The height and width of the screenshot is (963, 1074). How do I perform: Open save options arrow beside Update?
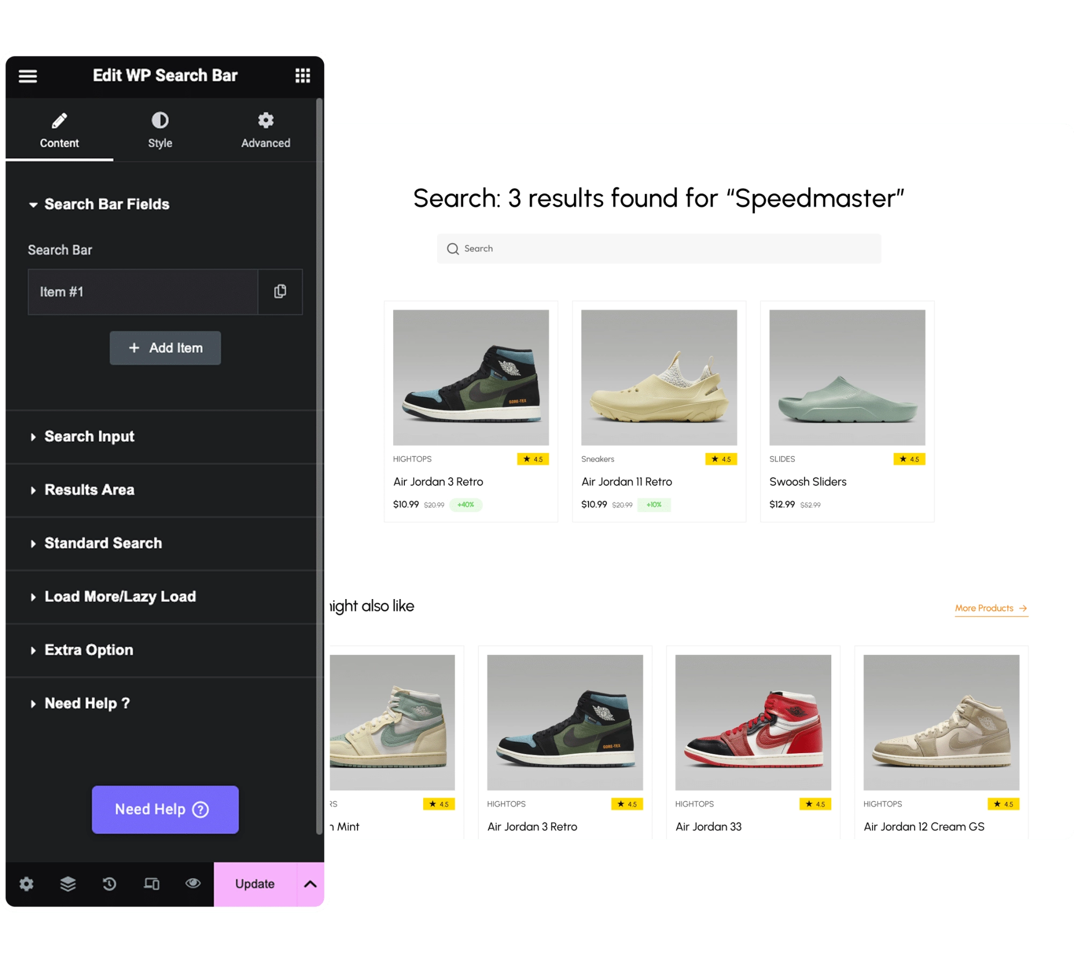(x=310, y=884)
